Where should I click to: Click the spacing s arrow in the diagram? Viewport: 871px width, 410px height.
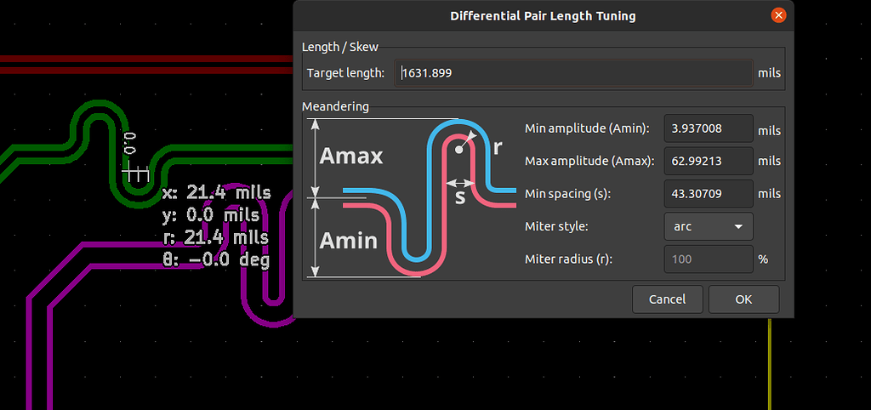tap(460, 184)
